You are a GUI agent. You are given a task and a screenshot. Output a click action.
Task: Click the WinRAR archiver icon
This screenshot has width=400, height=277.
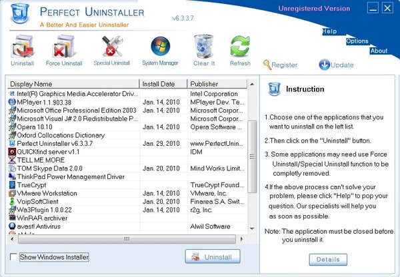tap(12, 218)
